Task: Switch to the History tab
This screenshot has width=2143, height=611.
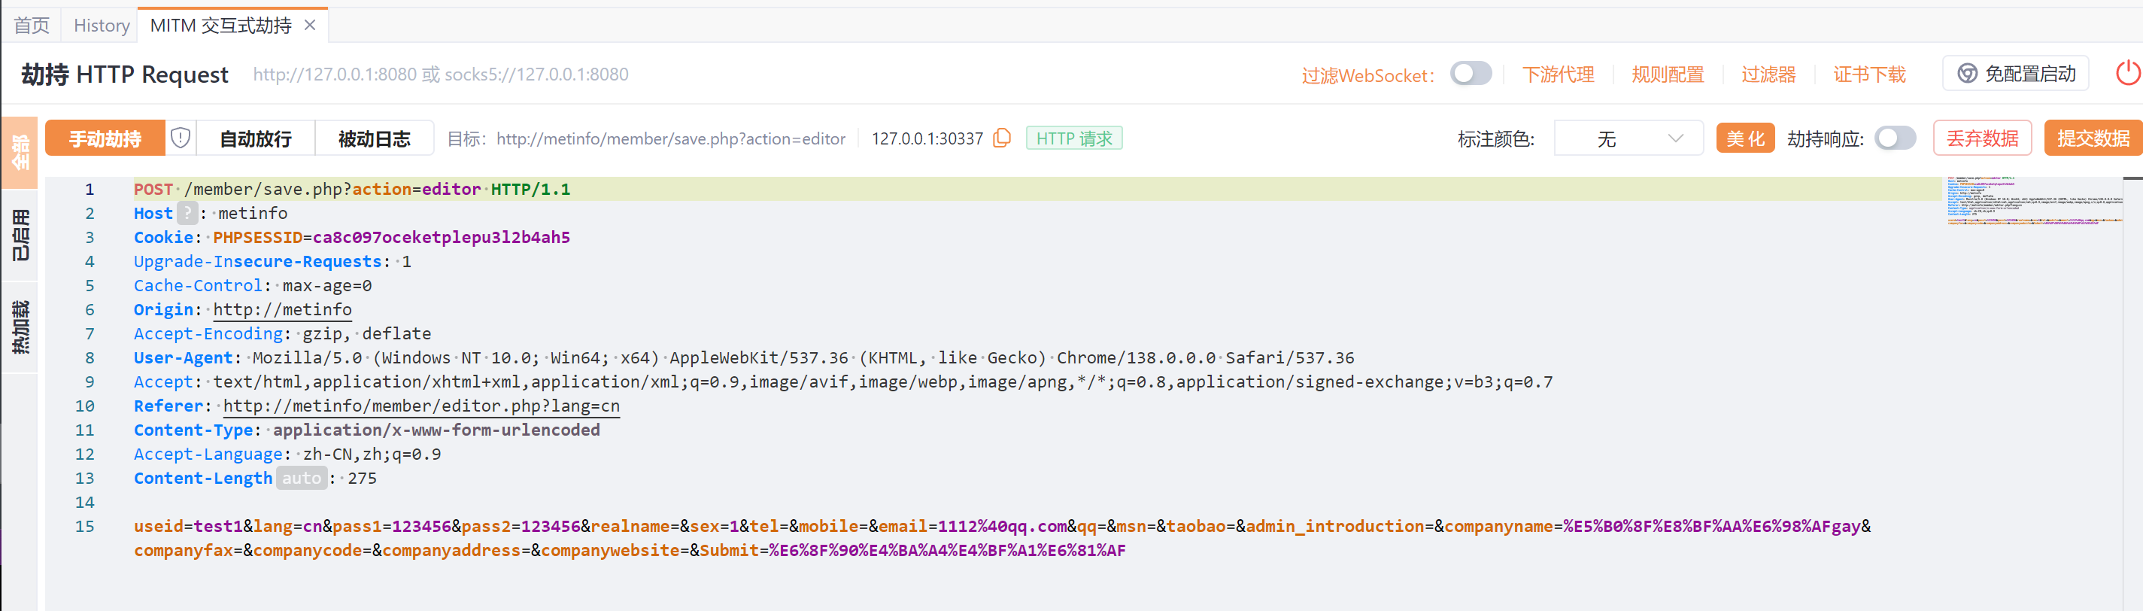Action: (102, 26)
